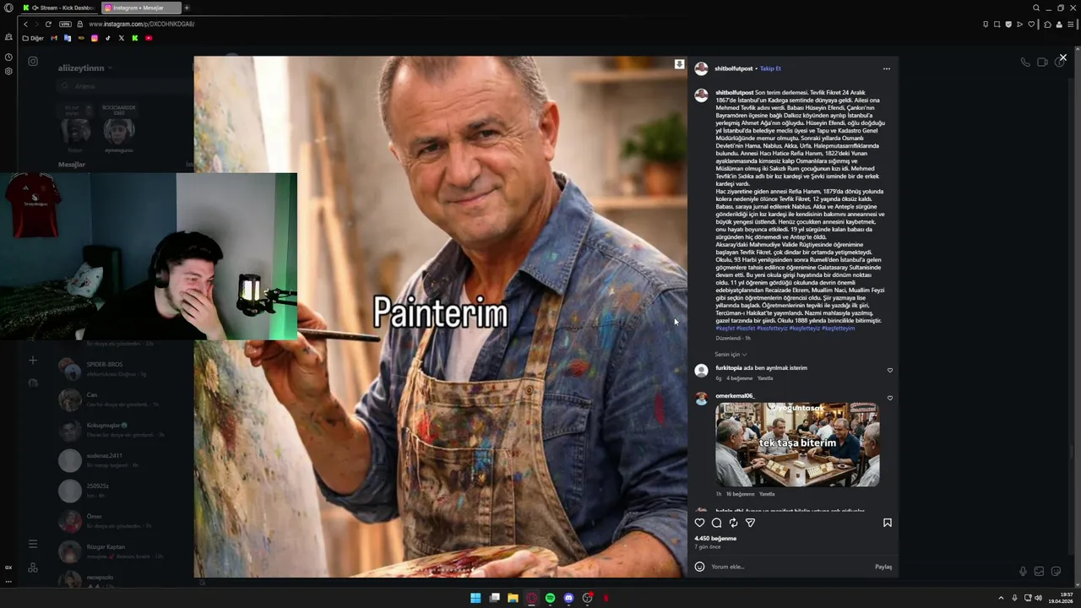Reply to omerkemal06_'s comment via Yanıtla
Screen dimensions: 1081x608
(x=767, y=494)
